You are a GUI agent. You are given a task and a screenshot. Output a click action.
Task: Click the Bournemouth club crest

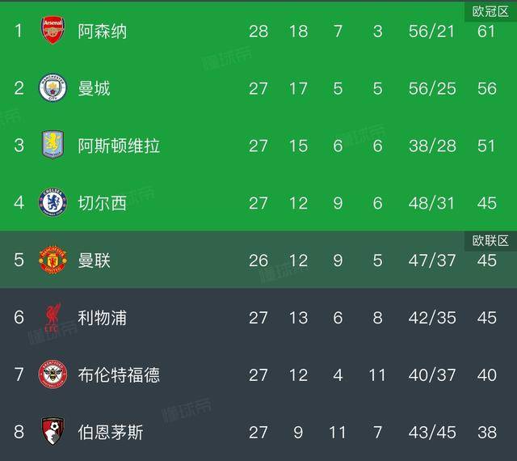53,432
